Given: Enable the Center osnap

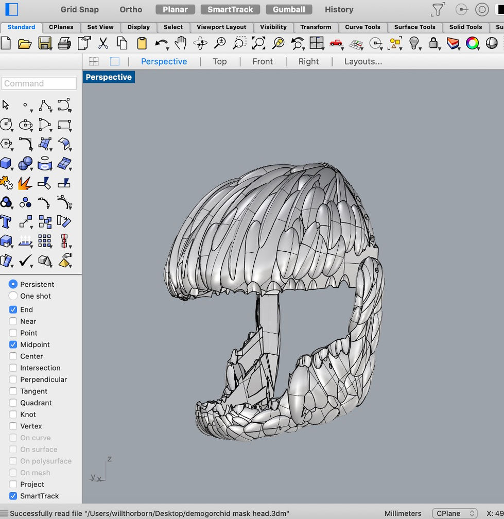Looking at the screenshot, I should click(x=13, y=356).
